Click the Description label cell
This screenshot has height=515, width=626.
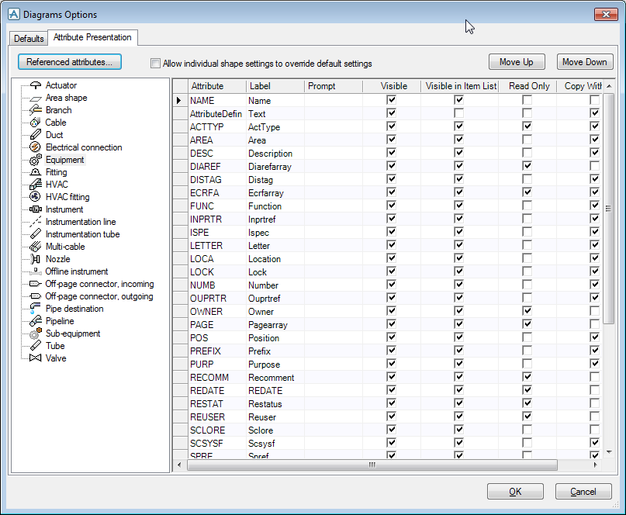pyautogui.click(x=275, y=153)
